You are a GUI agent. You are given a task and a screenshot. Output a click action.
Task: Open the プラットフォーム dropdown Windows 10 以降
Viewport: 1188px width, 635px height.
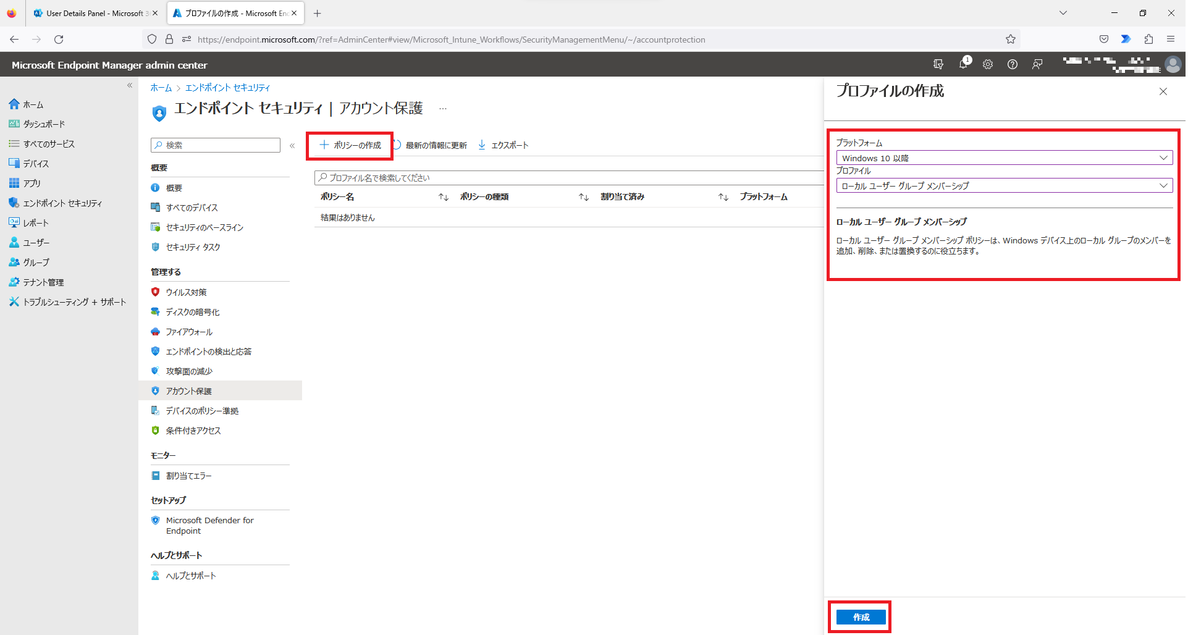1004,158
